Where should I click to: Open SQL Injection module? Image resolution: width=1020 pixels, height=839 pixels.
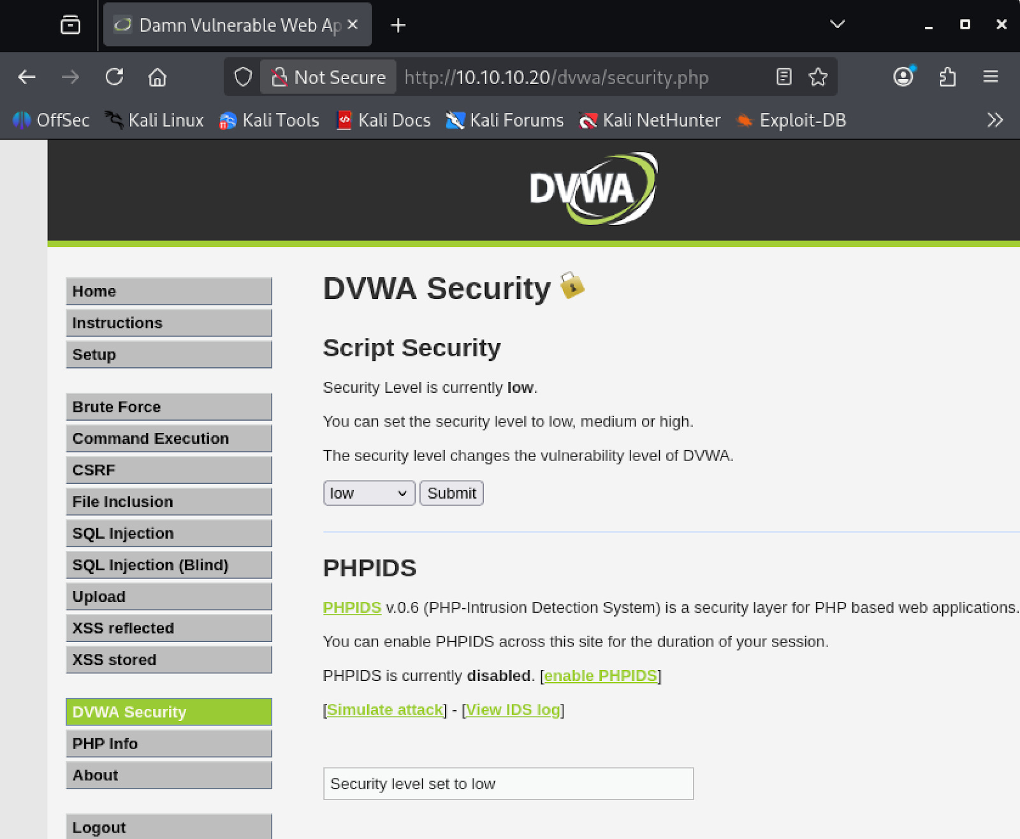[x=169, y=533]
